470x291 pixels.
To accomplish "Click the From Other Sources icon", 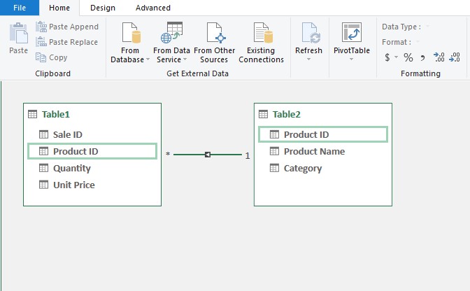I will point(216,33).
